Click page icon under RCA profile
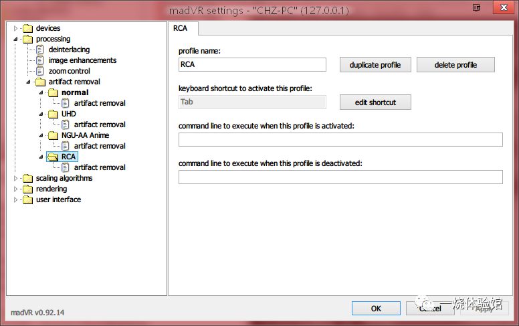The height and width of the screenshot is (326, 519). coord(66,167)
